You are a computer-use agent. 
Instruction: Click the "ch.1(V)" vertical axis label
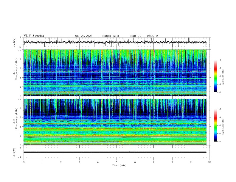tap(14, 42)
